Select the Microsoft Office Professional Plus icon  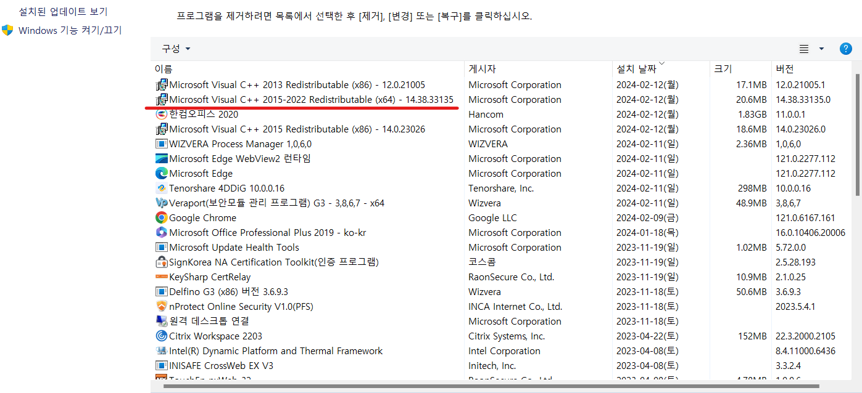[161, 232]
